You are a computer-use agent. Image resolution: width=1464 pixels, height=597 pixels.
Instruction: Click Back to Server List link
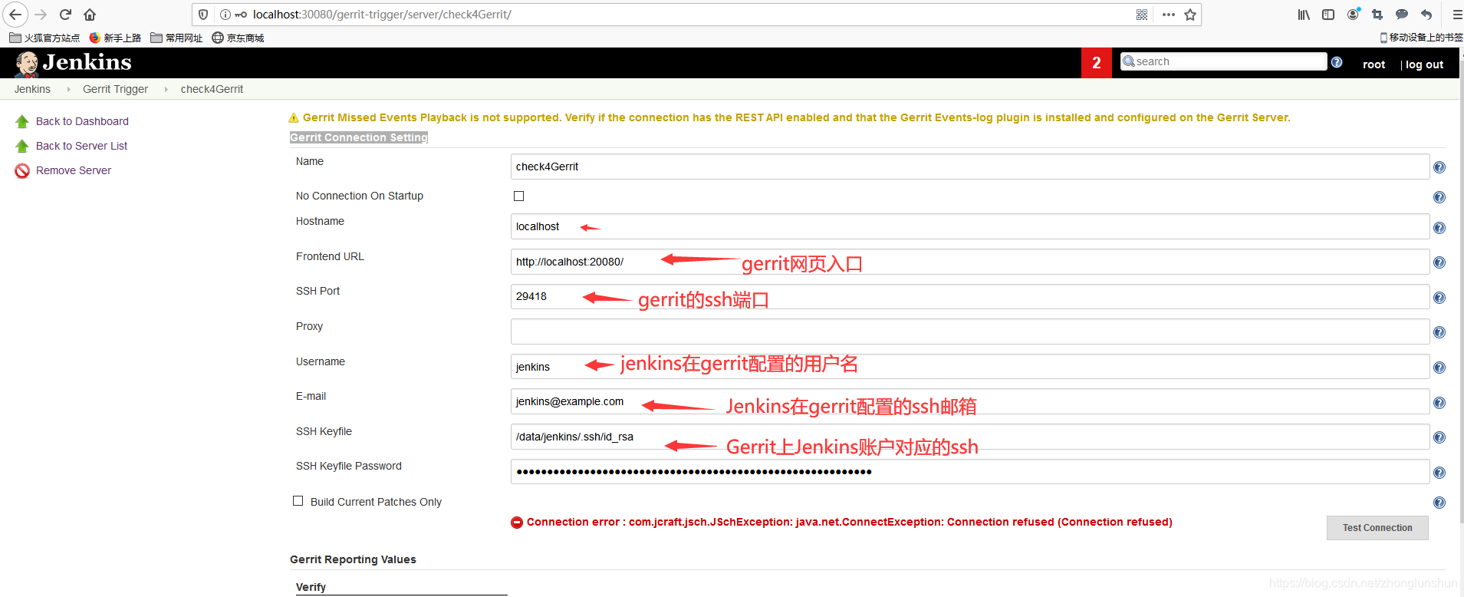pyautogui.click(x=81, y=146)
